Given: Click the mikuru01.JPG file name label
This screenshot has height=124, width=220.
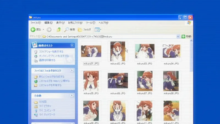Looking at the screenshot, I should coord(91,64).
